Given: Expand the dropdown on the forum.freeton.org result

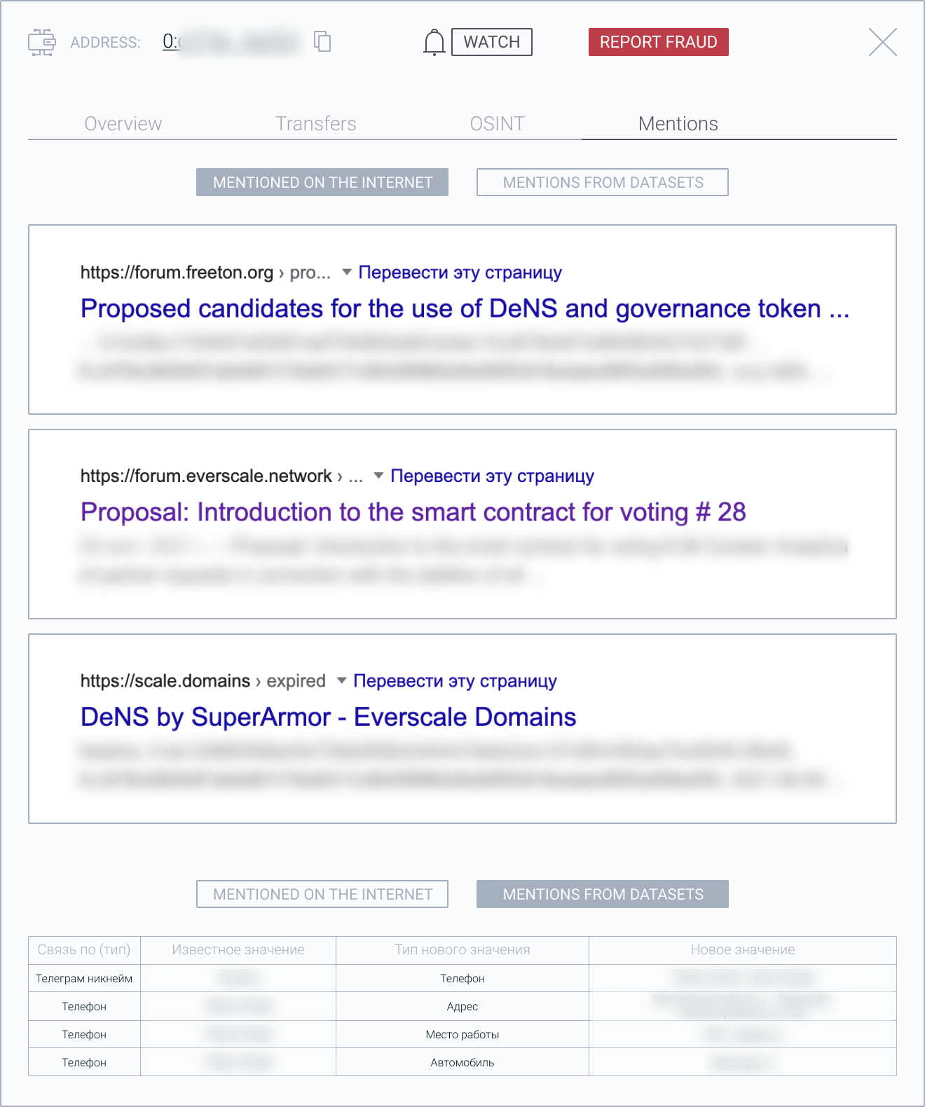Looking at the screenshot, I should tap(345, 273).
